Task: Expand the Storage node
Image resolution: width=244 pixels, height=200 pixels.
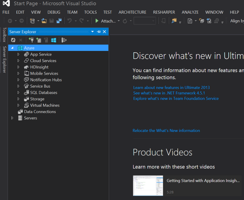Action: pyautogui.click(x=18, y=99)
